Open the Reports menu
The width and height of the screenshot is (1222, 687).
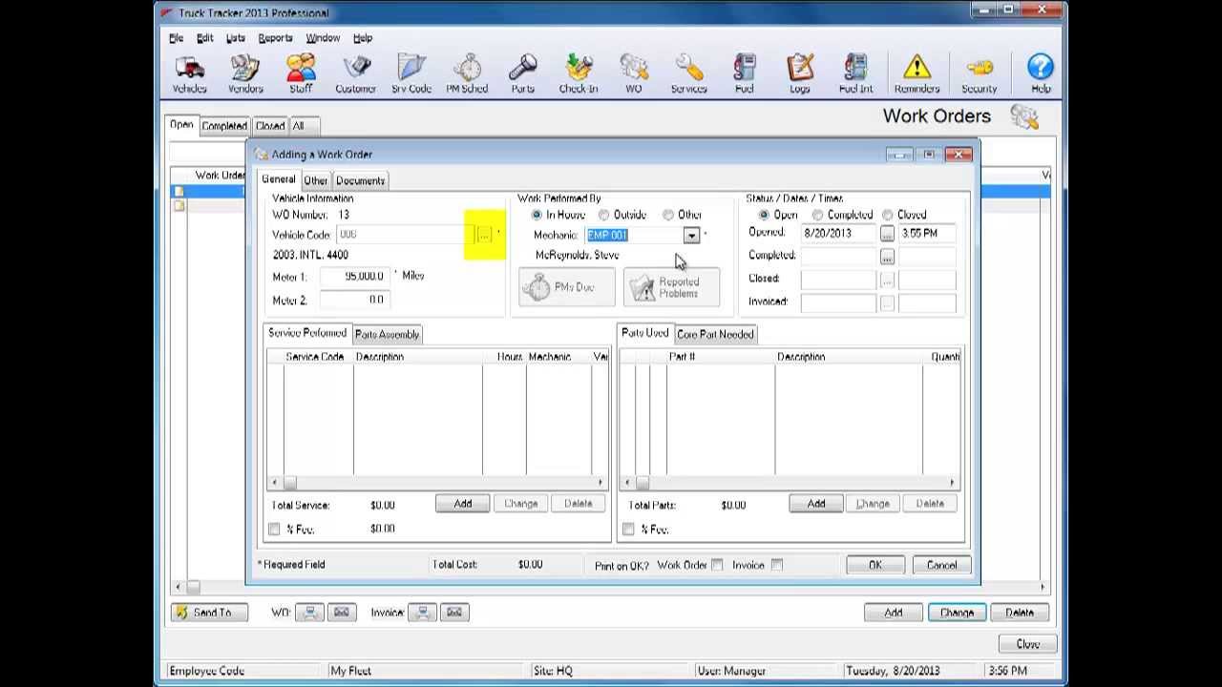275,38
